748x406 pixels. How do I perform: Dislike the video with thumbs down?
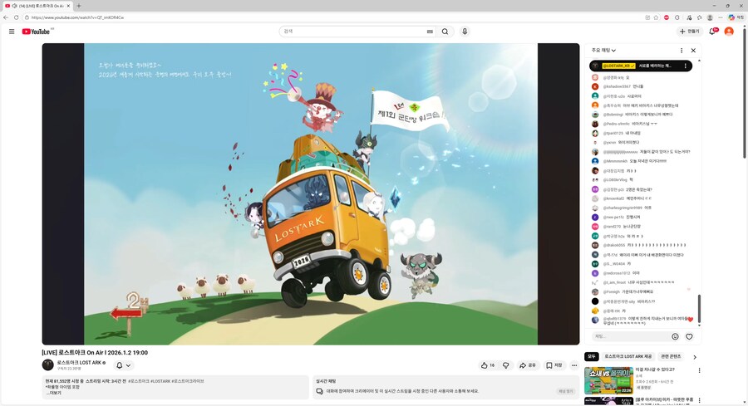click(505, 365)
